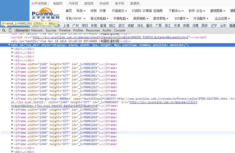
Task: Open the Audits tab
Action: click(x=107, y=30)
